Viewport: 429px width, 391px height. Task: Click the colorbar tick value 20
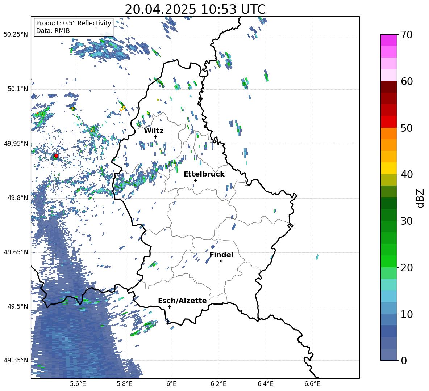[407, 268]
